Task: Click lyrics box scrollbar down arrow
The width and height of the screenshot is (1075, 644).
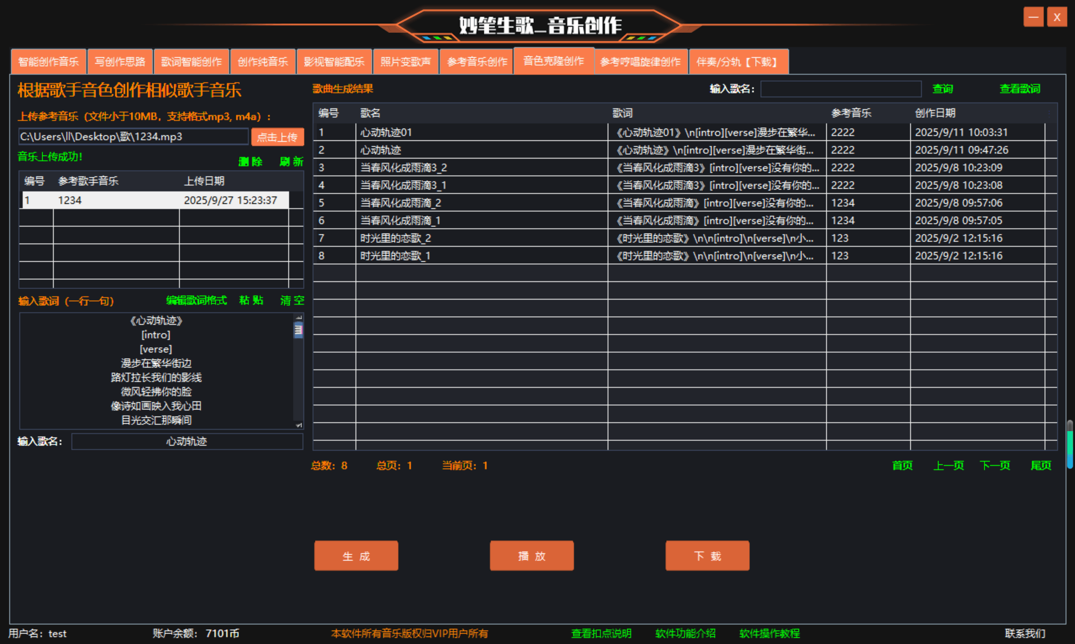Action: pyautogui.click(x=299, y=425)
